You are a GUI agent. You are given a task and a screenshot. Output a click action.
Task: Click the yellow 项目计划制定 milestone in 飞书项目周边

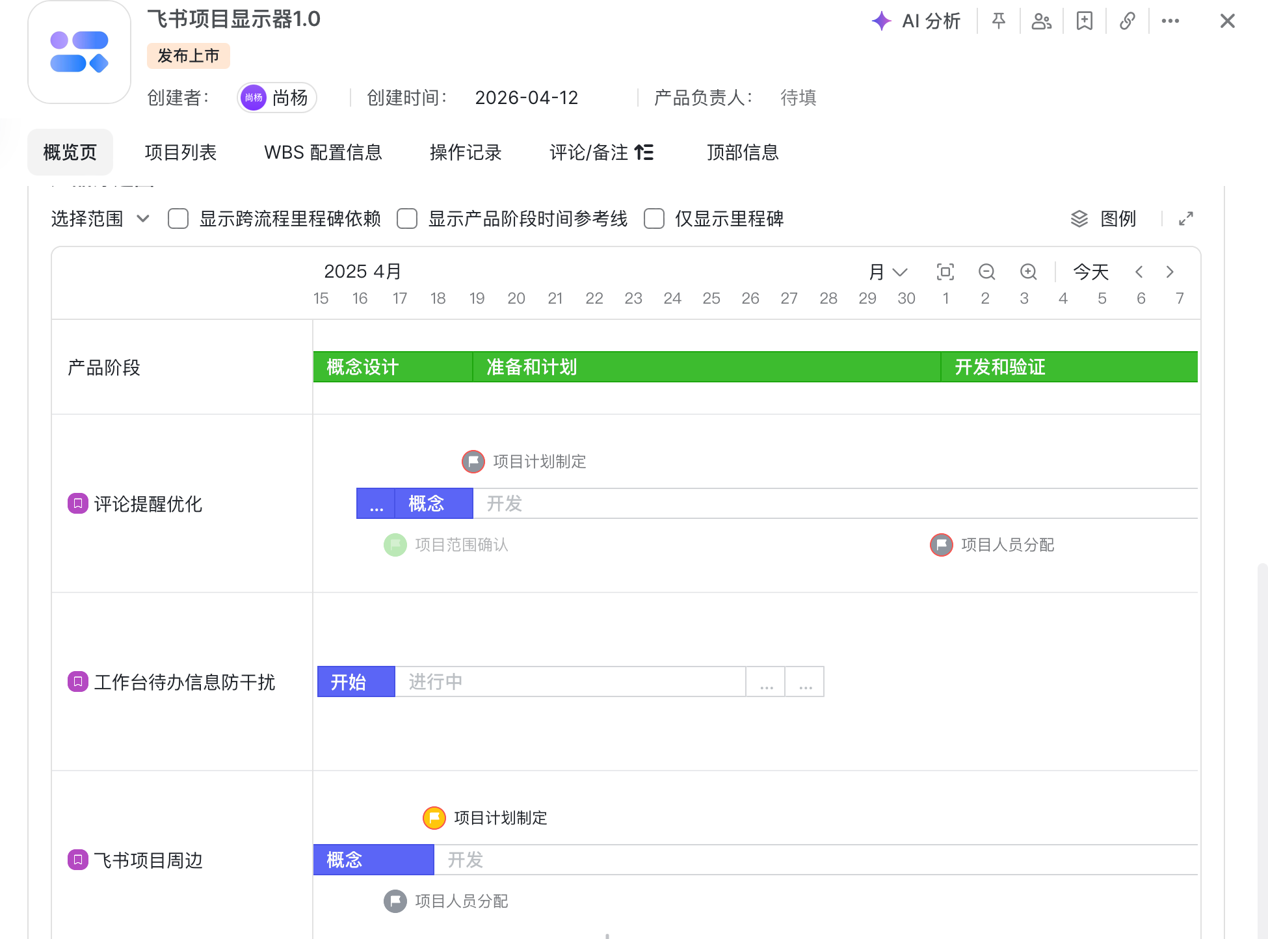point(434,818)
